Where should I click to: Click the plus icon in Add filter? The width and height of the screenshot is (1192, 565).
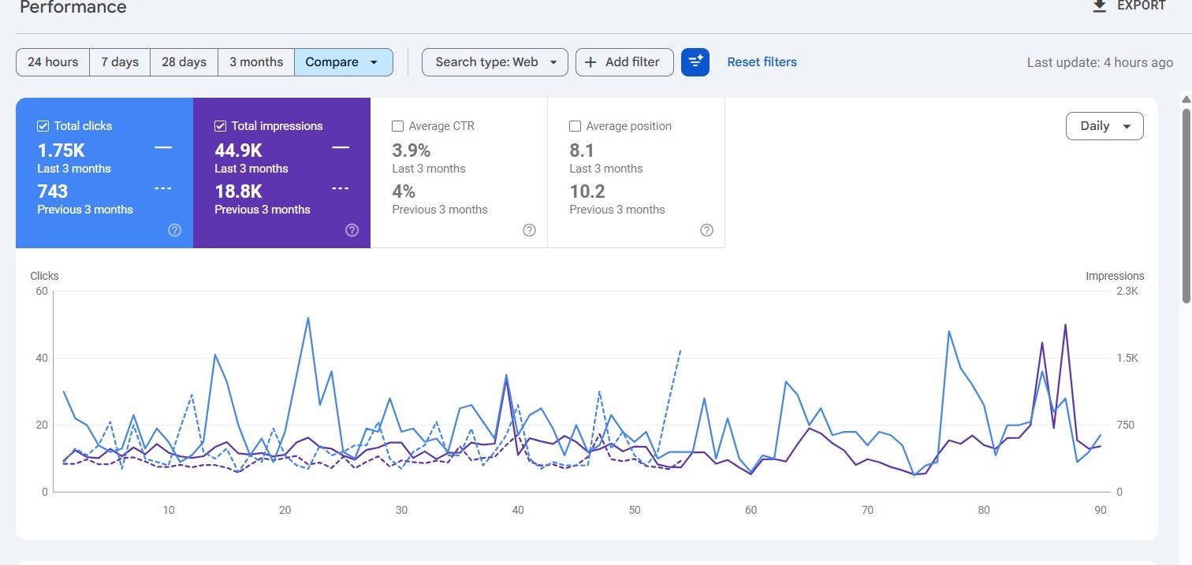(x=591, y=62)
